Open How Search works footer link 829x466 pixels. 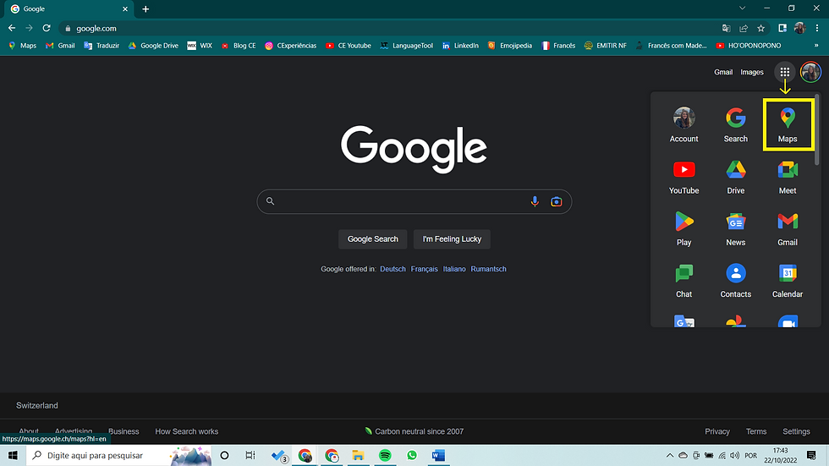point(187,431)
